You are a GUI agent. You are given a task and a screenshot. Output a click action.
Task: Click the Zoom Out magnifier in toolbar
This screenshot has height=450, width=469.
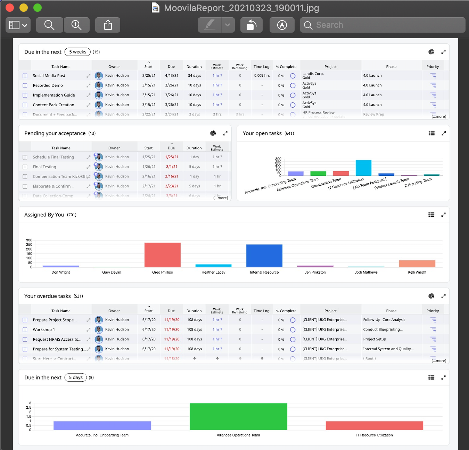pyautogui.click(x=49, y=25)
